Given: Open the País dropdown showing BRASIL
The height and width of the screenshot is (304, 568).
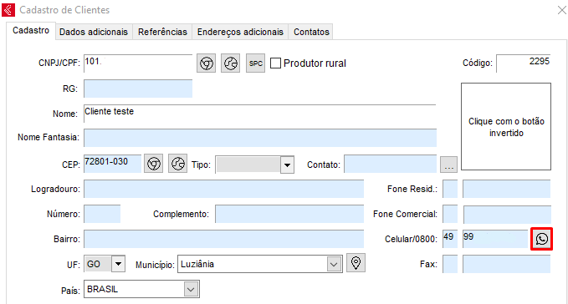Looking at the screenshot, I should (x=191, y=289).
